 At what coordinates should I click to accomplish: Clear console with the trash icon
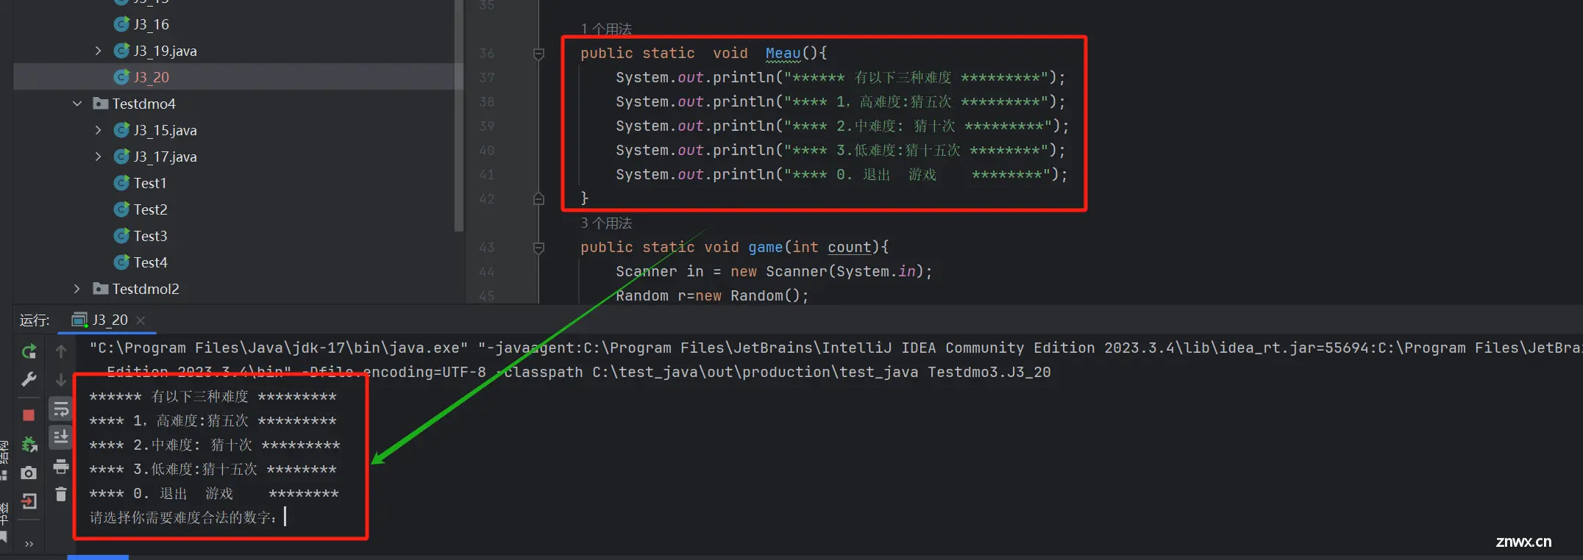61,494
